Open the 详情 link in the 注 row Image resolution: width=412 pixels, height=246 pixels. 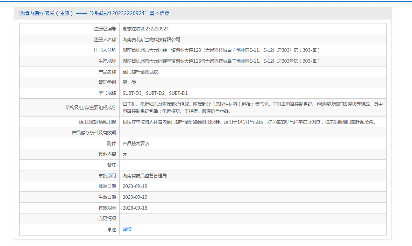coord(127,230)
